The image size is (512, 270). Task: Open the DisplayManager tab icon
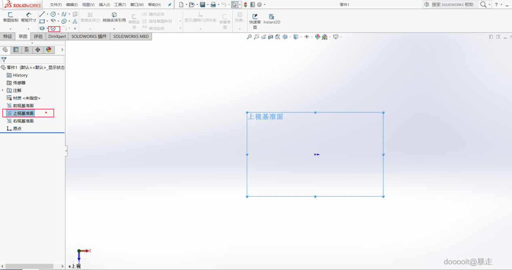48,50
